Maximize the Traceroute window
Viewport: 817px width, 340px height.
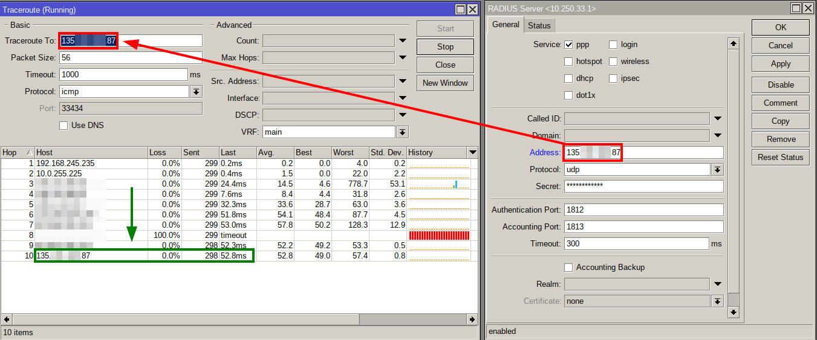pos(460,10)
